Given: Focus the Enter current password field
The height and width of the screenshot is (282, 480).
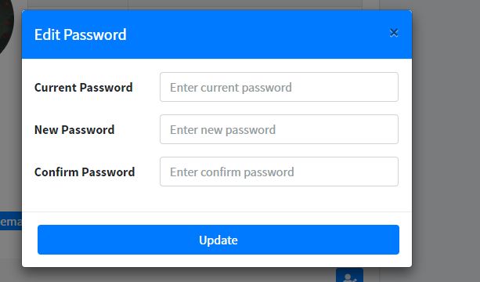Looking at the screenshot, I should pos(279,87).
